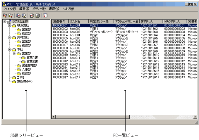Click the OS情報 column header
The width and height of the screenshot is (199, 140).
pos(192,21)
